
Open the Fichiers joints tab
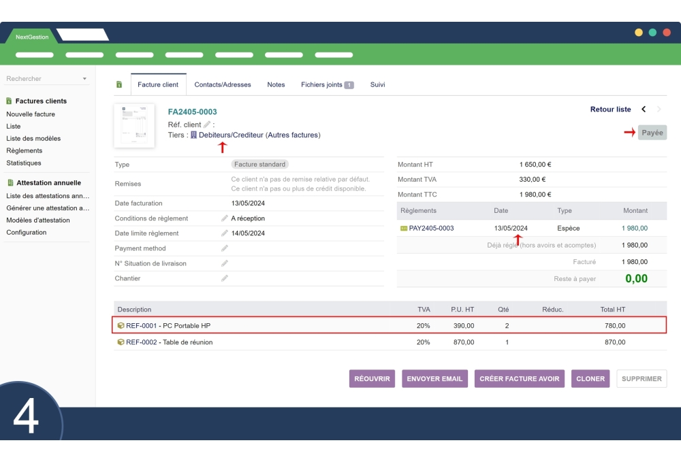pyautogui.click(x=327, y=85)
